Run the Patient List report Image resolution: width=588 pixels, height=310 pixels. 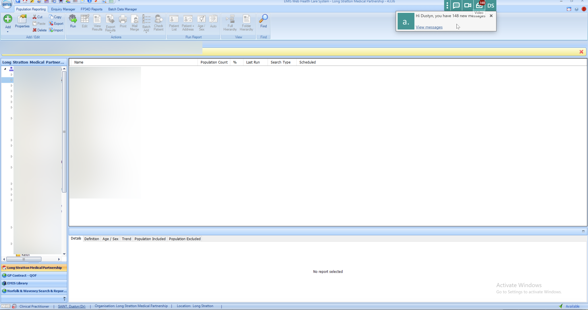[174, 23]
